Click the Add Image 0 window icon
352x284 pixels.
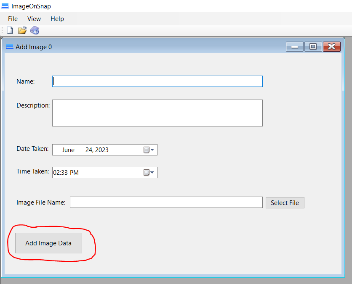(9, 47)
